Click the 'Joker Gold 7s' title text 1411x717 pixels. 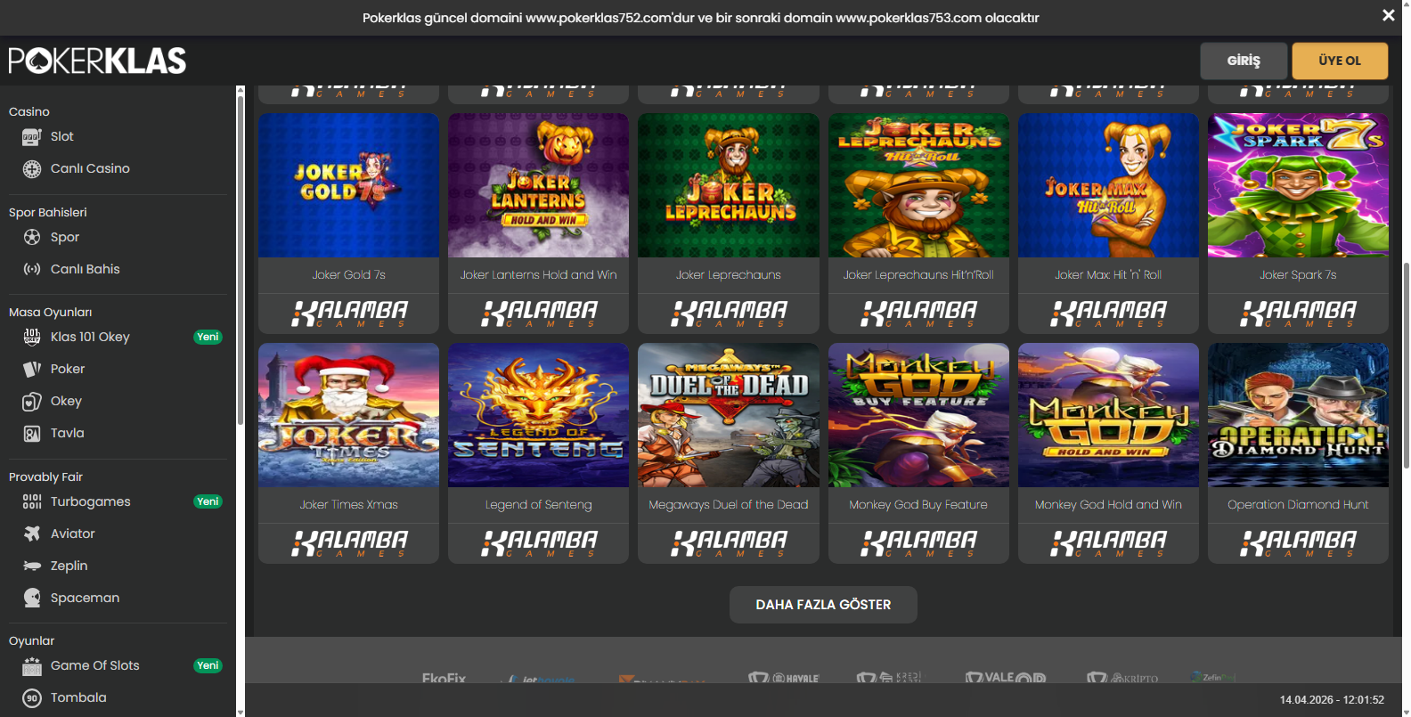coord(348,274)
